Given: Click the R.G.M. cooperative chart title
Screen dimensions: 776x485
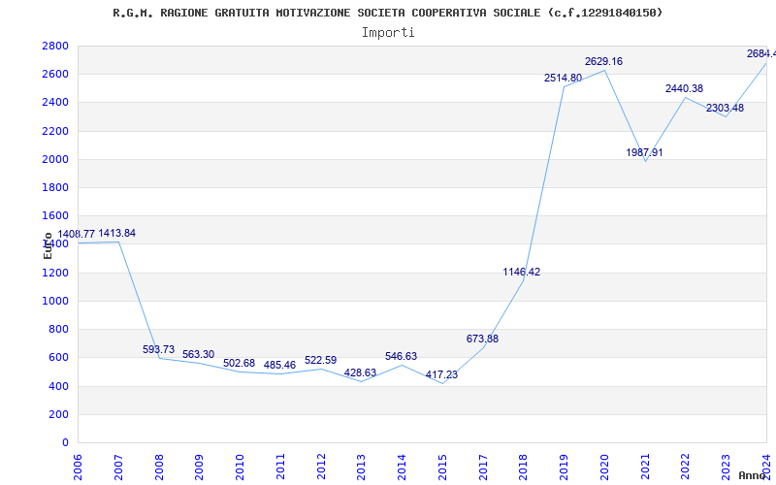Looking at the screenshot, I should click(x=387, y=13).
